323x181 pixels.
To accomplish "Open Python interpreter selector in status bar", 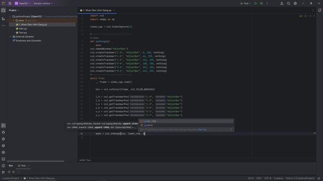I will [x=300, y=178].
